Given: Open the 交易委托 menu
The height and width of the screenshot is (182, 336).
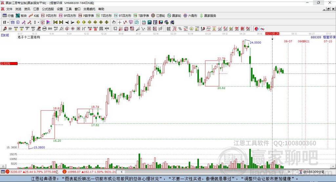Looking at the screenshot, I should click(x=89, y=9).
